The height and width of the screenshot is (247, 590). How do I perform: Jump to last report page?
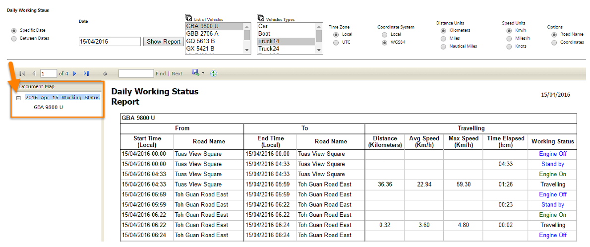[86, 73]
